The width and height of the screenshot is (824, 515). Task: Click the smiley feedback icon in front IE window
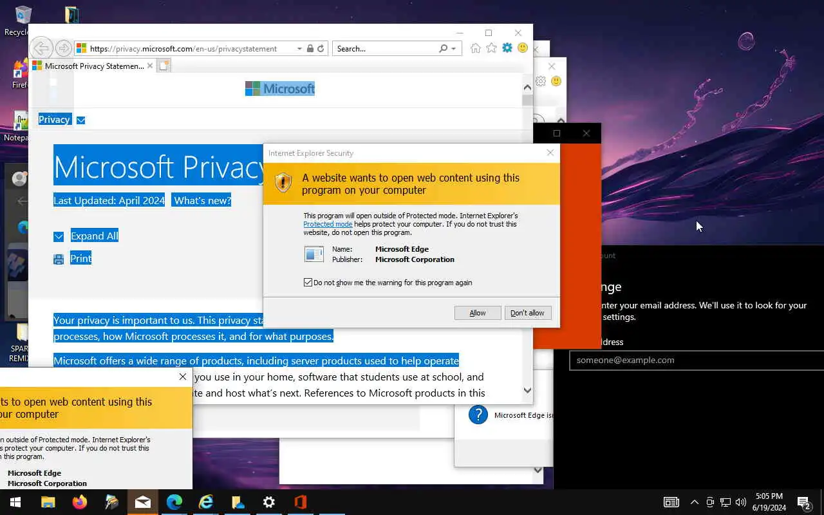click(x=523, y=48)
